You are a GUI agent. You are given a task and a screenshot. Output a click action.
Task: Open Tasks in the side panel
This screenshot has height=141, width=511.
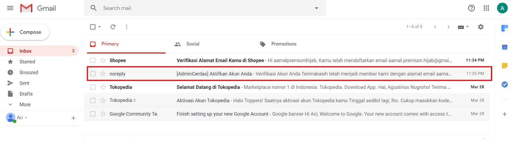[505, 84]
